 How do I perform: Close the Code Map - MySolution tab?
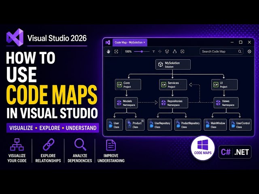144,42
